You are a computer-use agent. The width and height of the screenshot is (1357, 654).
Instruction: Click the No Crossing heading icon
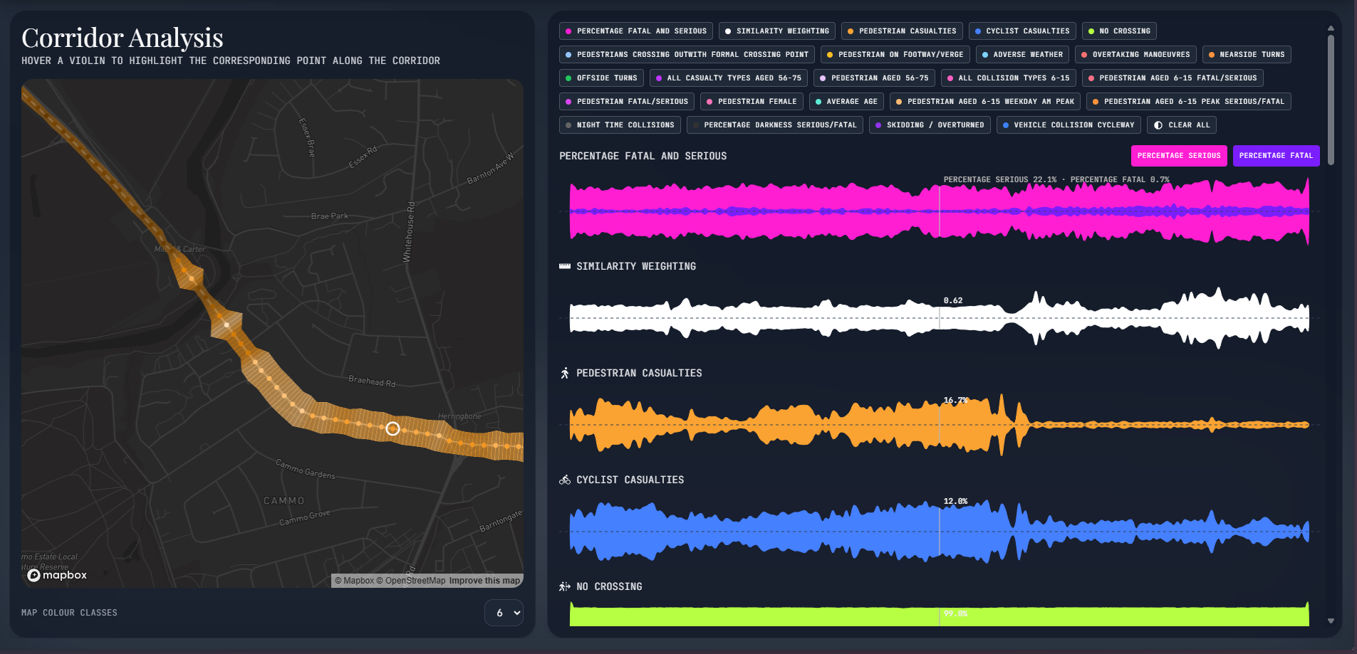(565, 586)
